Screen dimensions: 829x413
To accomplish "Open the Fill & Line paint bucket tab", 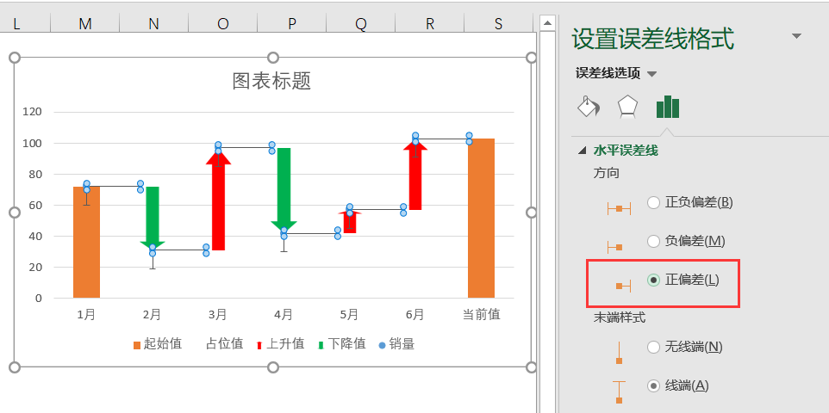I will point(588,107).
